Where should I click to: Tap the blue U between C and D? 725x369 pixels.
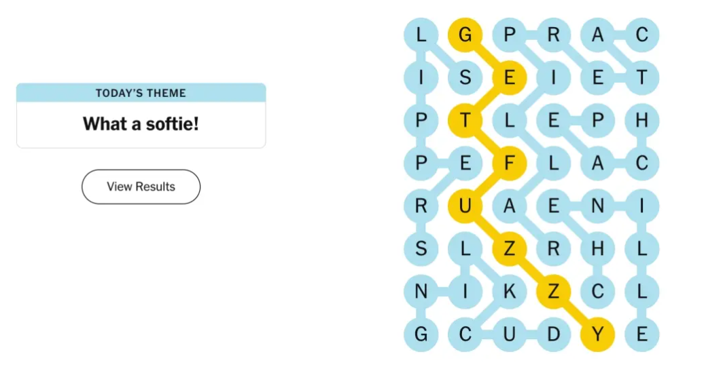point(509,334)
